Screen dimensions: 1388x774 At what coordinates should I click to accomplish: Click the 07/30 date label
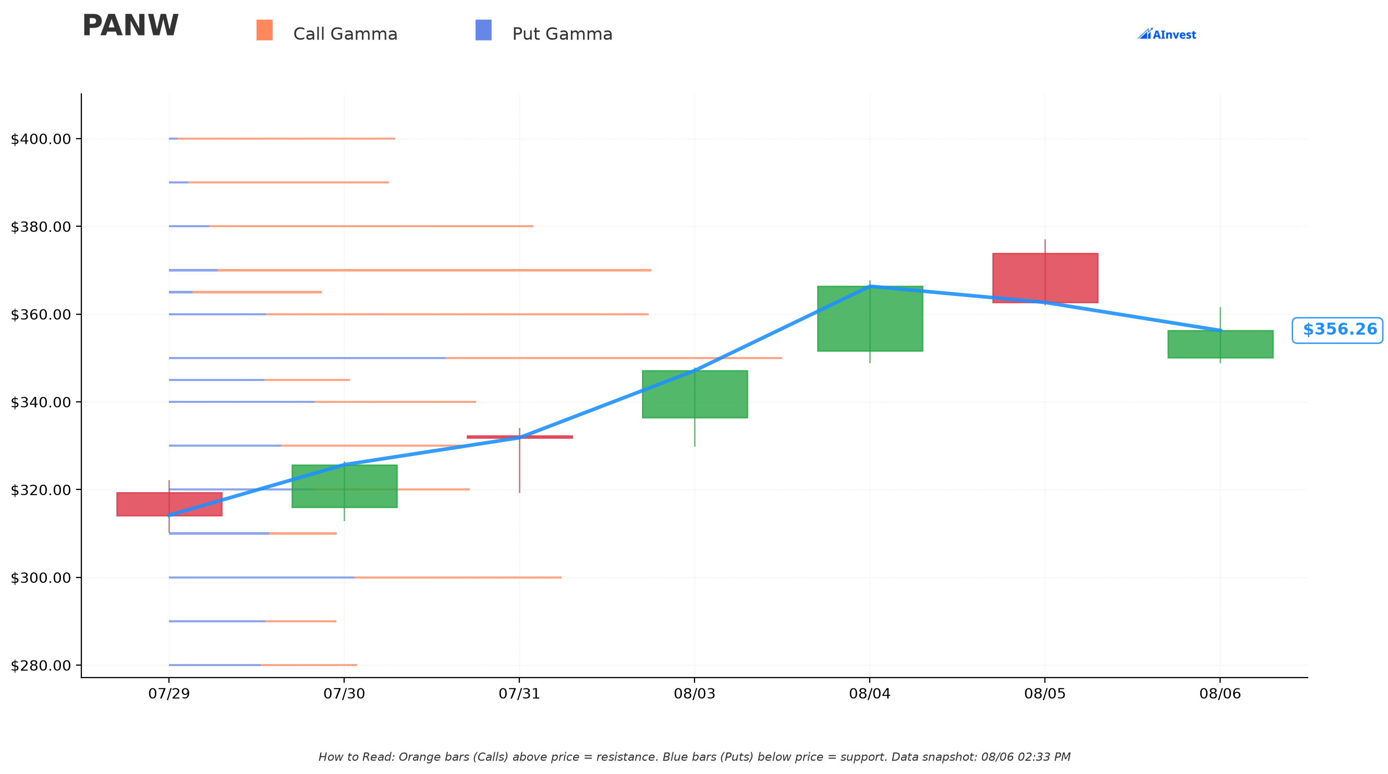(344, 694)
